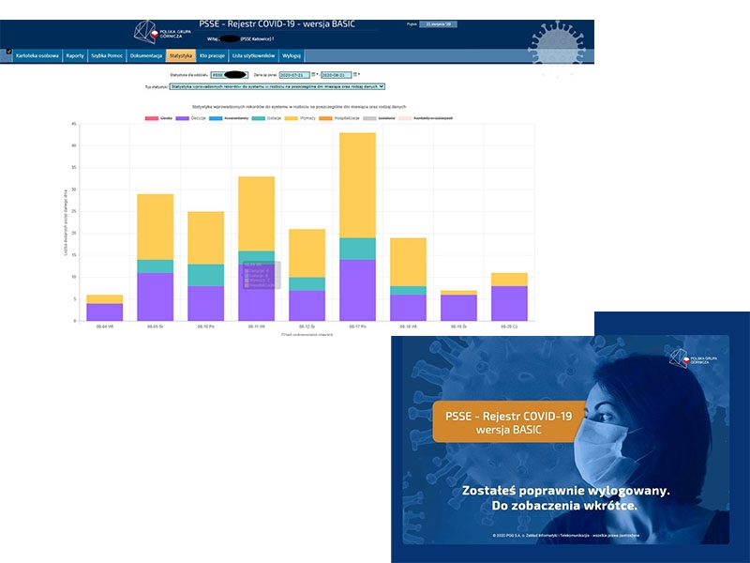Open the Raporty tab

(x=75, y=56)
